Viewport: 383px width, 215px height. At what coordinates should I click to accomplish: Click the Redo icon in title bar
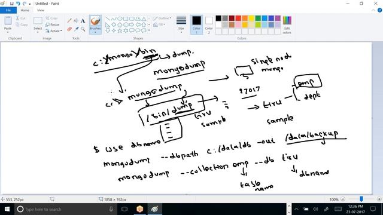(24, 4)
